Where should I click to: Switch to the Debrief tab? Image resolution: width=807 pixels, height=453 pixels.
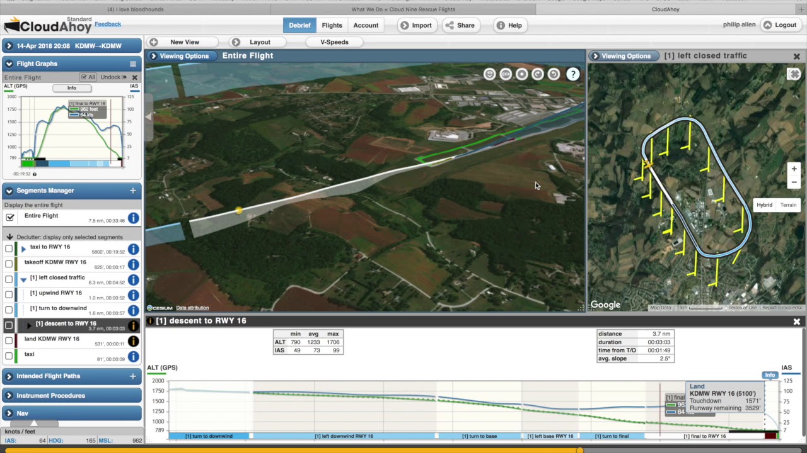click(x=299, y=25)
